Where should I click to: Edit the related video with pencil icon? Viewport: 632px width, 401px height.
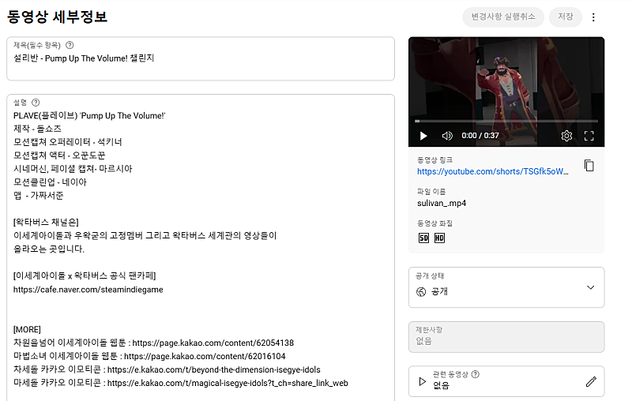(x=591, y=381)
